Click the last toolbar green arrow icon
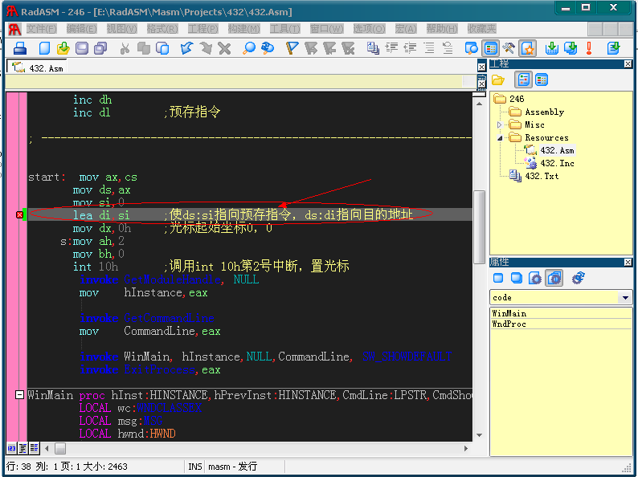The width and height of the screenshot is (638, 477). (x=613, y=48)
